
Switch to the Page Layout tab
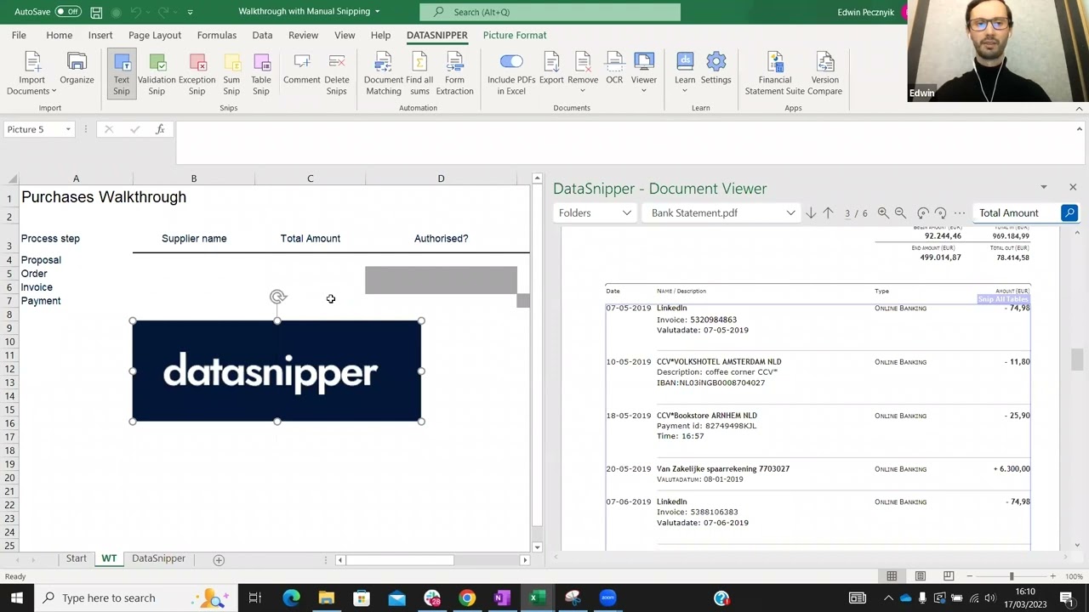(155, 35)
